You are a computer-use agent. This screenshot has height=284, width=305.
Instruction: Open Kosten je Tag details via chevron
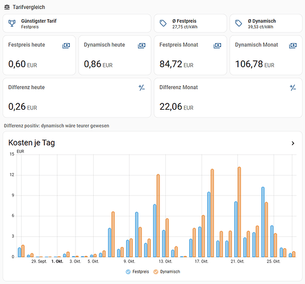[x=293, y=143]
